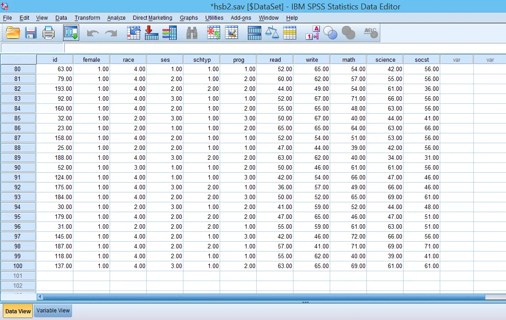Select the Go To Case icon

133,32
